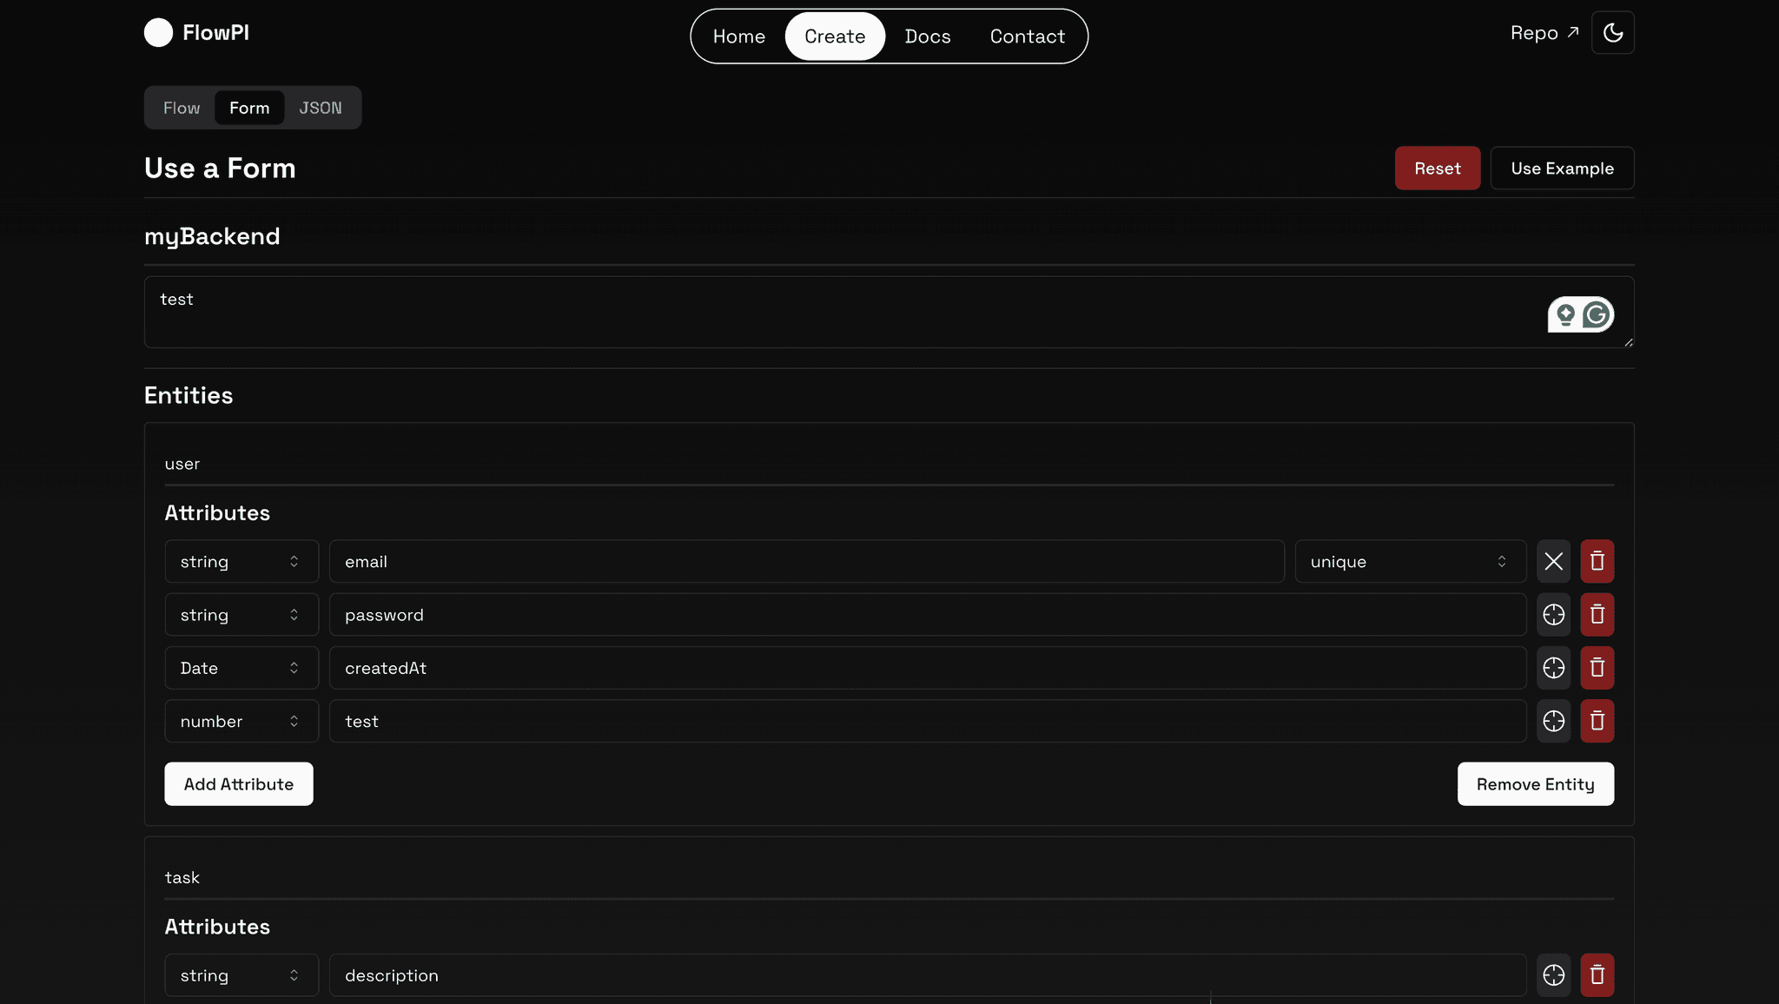The image size is (1779, 1004).
Task: Delete the email attribute with trash icon
Action: (1597, 561)
